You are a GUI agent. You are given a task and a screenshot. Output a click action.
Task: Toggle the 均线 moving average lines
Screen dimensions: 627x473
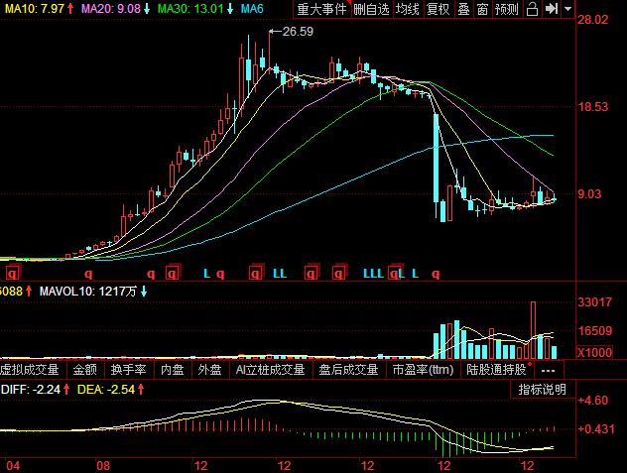408,9
